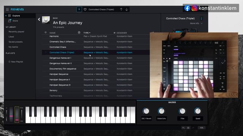Select the Handpan Sequence preset

click(x=59, y=74)
